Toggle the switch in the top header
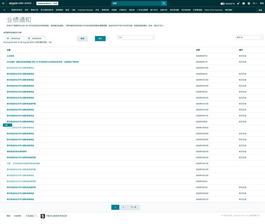The height and width of the screenshot is (224, 265). (x=223, y=4)
